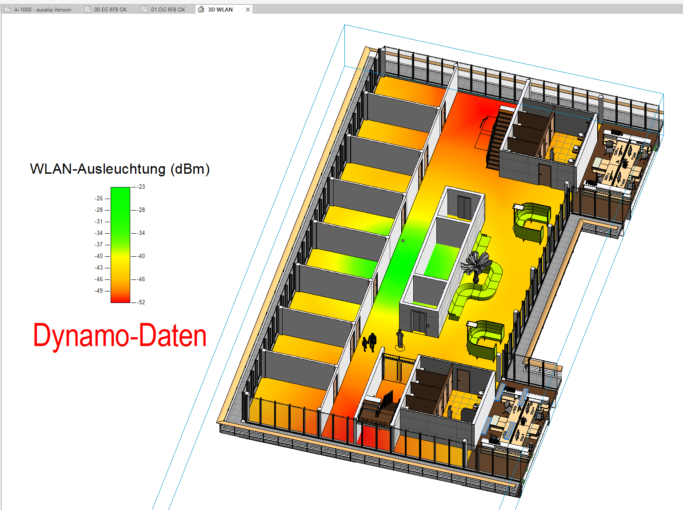Open the 00 EG RFB OK tab
Viewport: 683px width, 510px height.
[110, 9]
